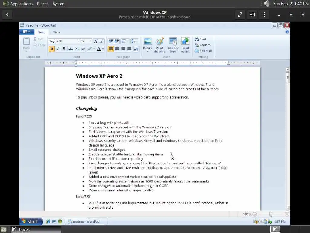Expand the Picture dropdown arrow

(148, 52)
